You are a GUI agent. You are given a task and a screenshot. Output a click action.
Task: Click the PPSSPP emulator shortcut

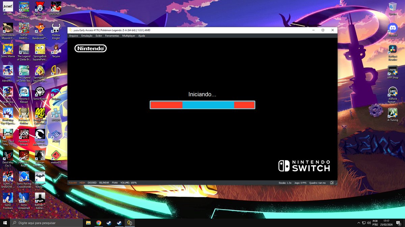click(56, 115)
